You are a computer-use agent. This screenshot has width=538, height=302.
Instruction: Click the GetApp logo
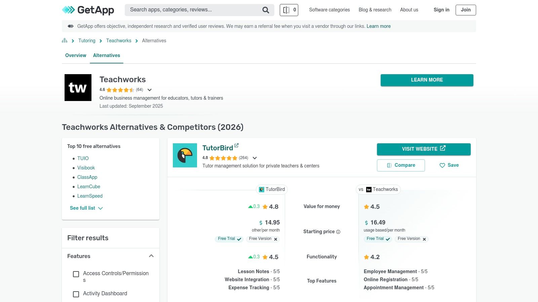[x=88, y=10]
